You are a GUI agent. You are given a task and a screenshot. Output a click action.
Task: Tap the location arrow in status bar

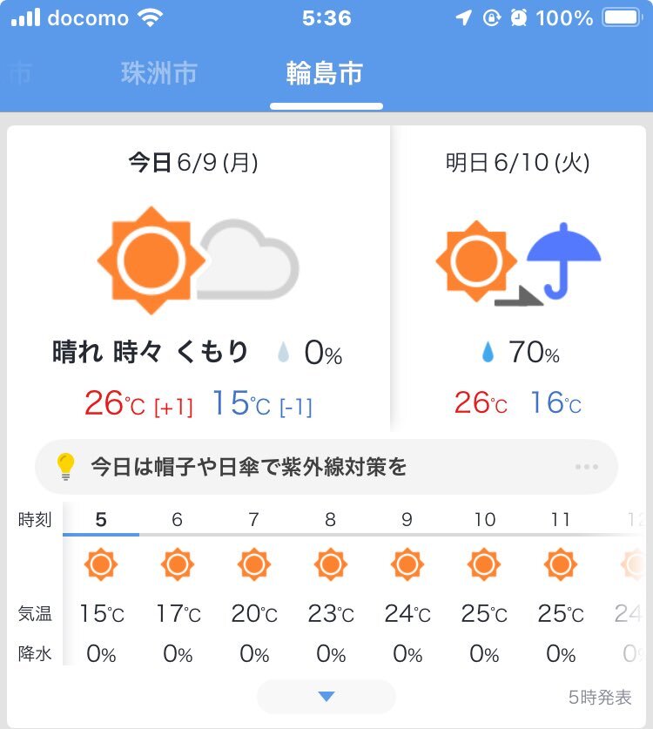(x=463, y=17)
